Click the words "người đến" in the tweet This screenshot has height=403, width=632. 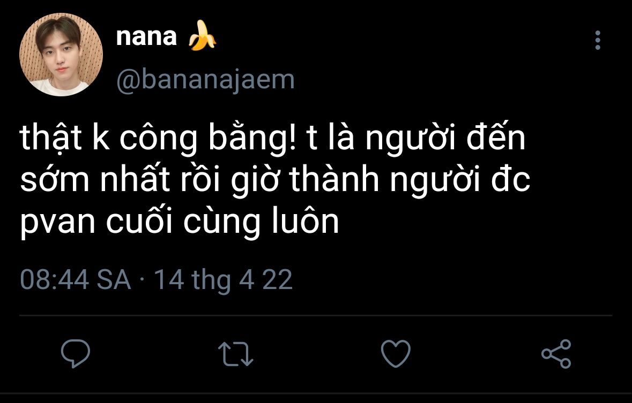(x=445, y=140)
